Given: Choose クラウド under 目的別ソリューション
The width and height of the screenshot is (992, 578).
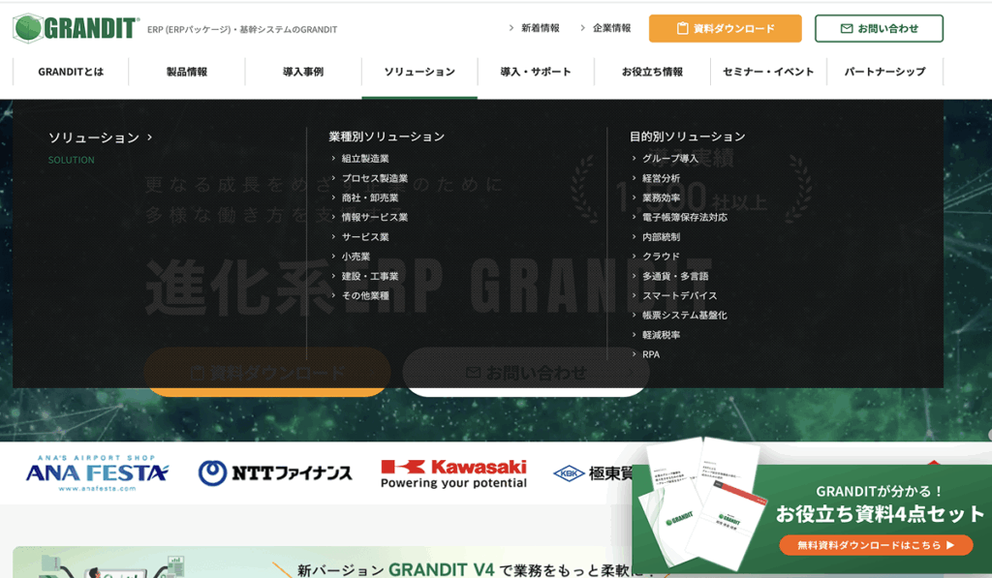Looking at the screenshot, I should [x=661, y=257].
